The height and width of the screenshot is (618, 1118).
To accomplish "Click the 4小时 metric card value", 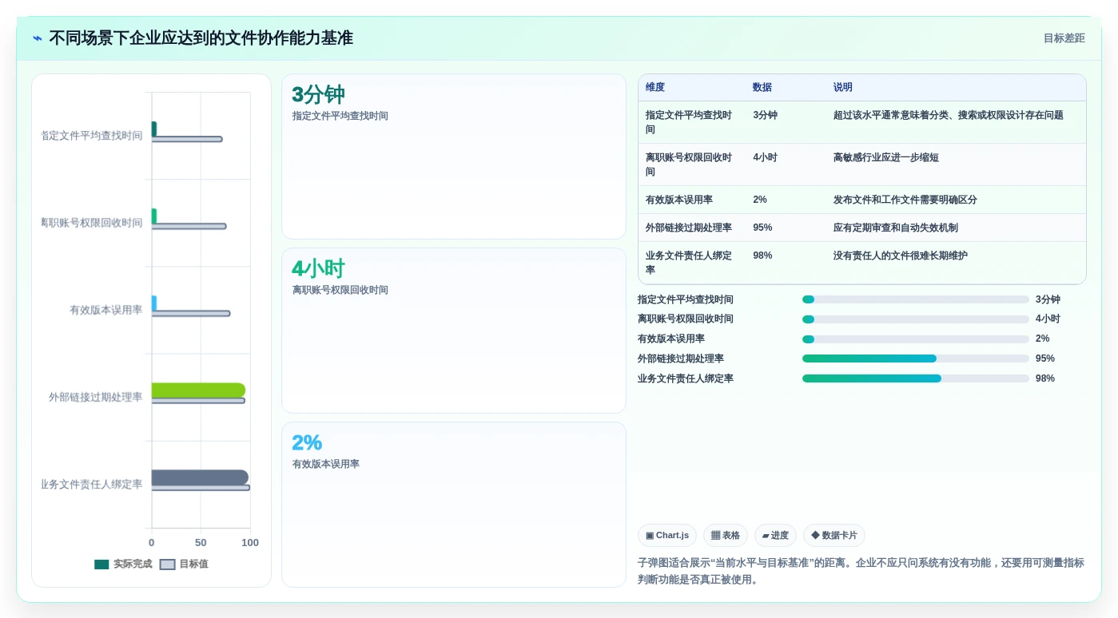I will tap(318, 269).
